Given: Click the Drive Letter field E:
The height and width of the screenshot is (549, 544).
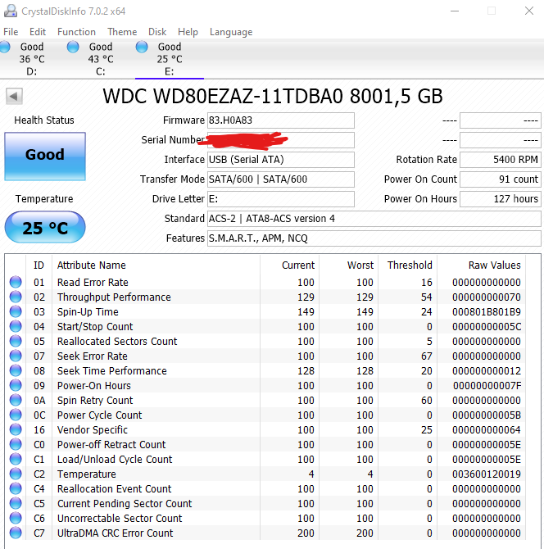Looking at the screenshot, I should click(281, 198).
